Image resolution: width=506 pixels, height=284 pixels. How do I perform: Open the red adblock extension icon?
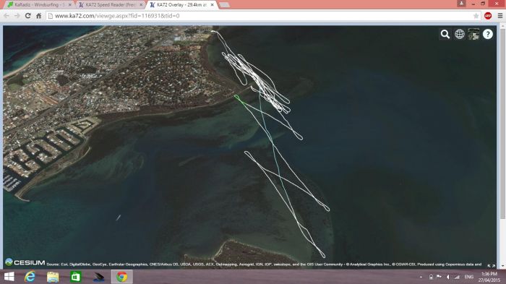coord(488,16)
